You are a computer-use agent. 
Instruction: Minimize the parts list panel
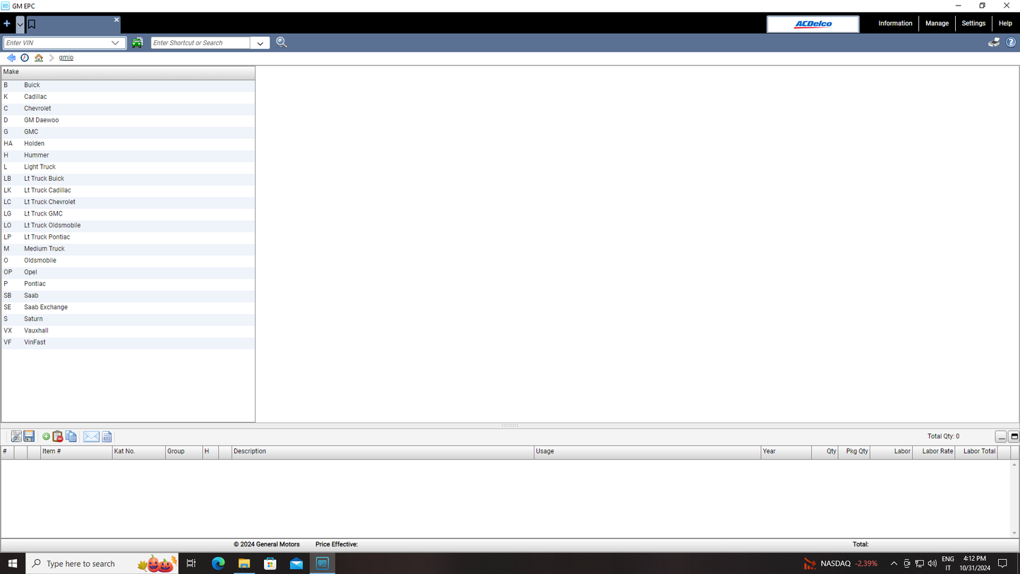(x=1001, y=437)
